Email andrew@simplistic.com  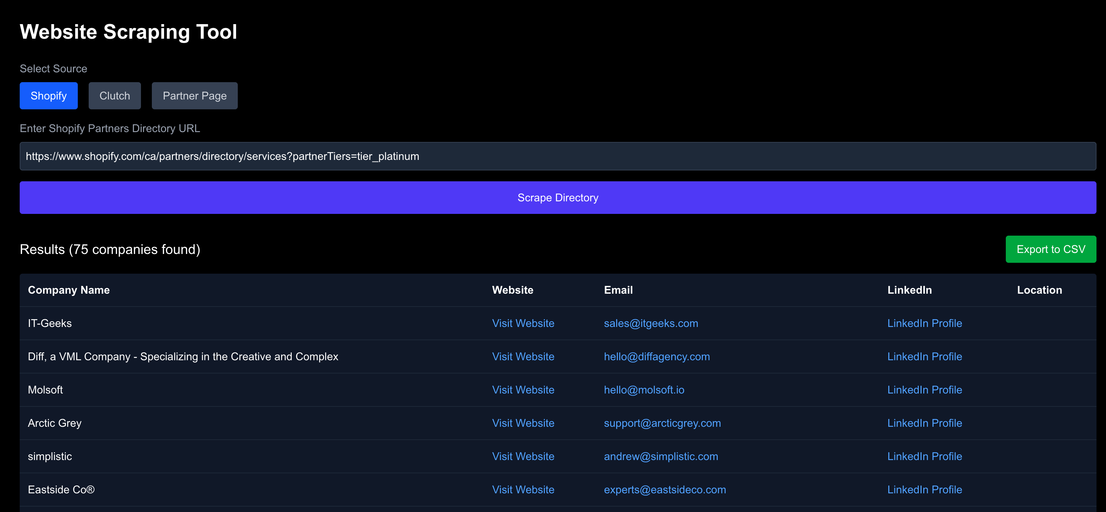[661, 456]
